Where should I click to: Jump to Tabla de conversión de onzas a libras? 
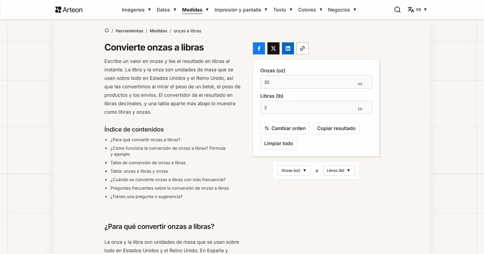tap(148, 163)
